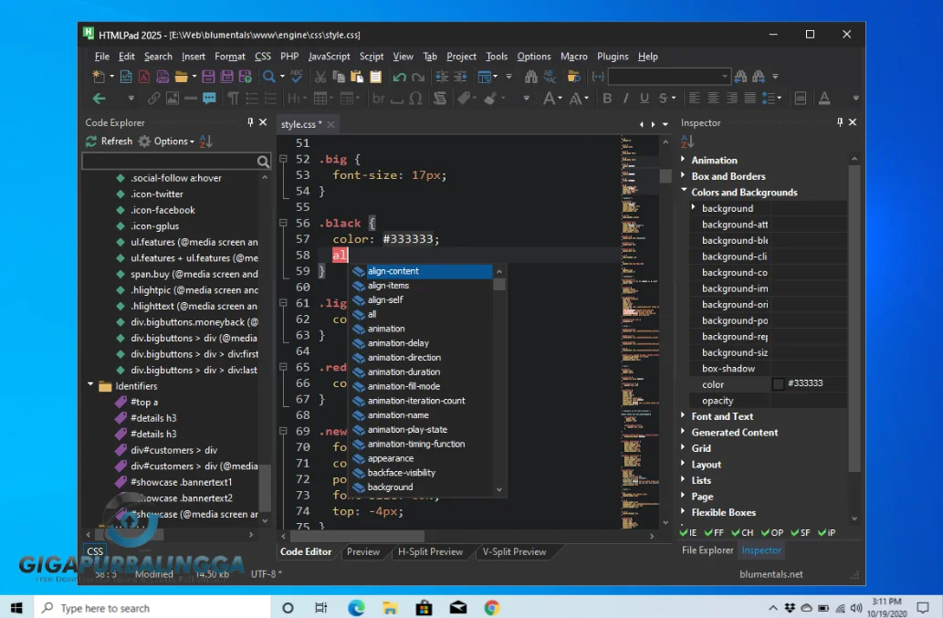The width and height of the screenshot is (943, 618).
Task: Open the Options dropdown in Code Explorer
Action: click(166, 141)
